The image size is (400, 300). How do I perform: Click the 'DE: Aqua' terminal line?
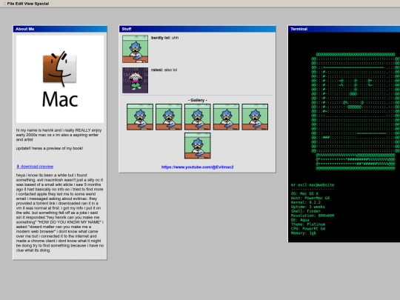[300, 220]
